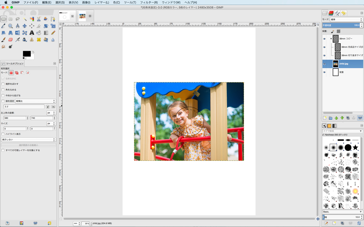Collapse the 38mm コピー layer group
The image size is (364, 227).
(x=331, y=39)
